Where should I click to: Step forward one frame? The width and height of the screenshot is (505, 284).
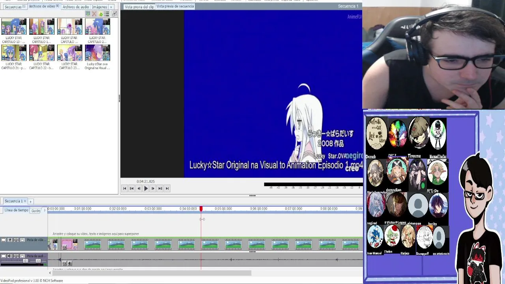pos(153,189)
